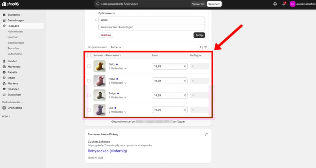The height and width of the screenshot is (168, 316).
Task: Edit the search engine listing pencil icon
Action: coord(206,134)
